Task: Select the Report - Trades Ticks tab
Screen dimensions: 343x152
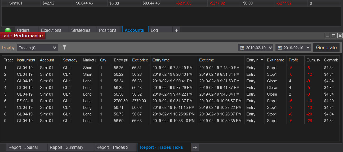Action: 162,147
